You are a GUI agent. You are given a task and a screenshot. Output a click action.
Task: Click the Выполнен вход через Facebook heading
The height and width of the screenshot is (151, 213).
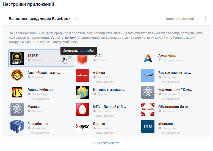coord(40,19)
